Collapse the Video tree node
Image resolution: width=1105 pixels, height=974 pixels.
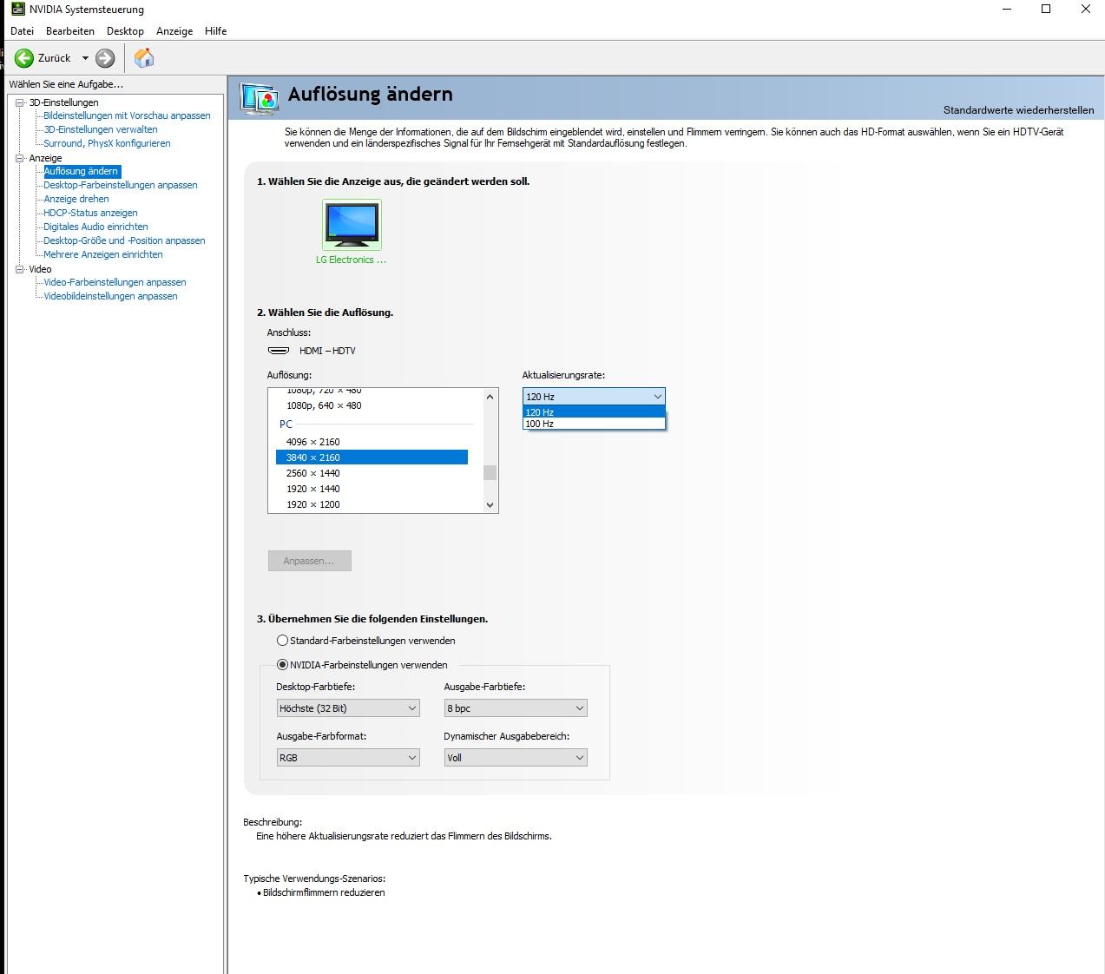[x=21, y=269]
